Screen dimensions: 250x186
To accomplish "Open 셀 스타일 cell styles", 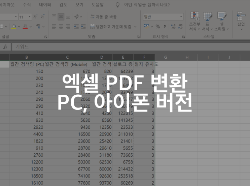I will pos(222,21).
